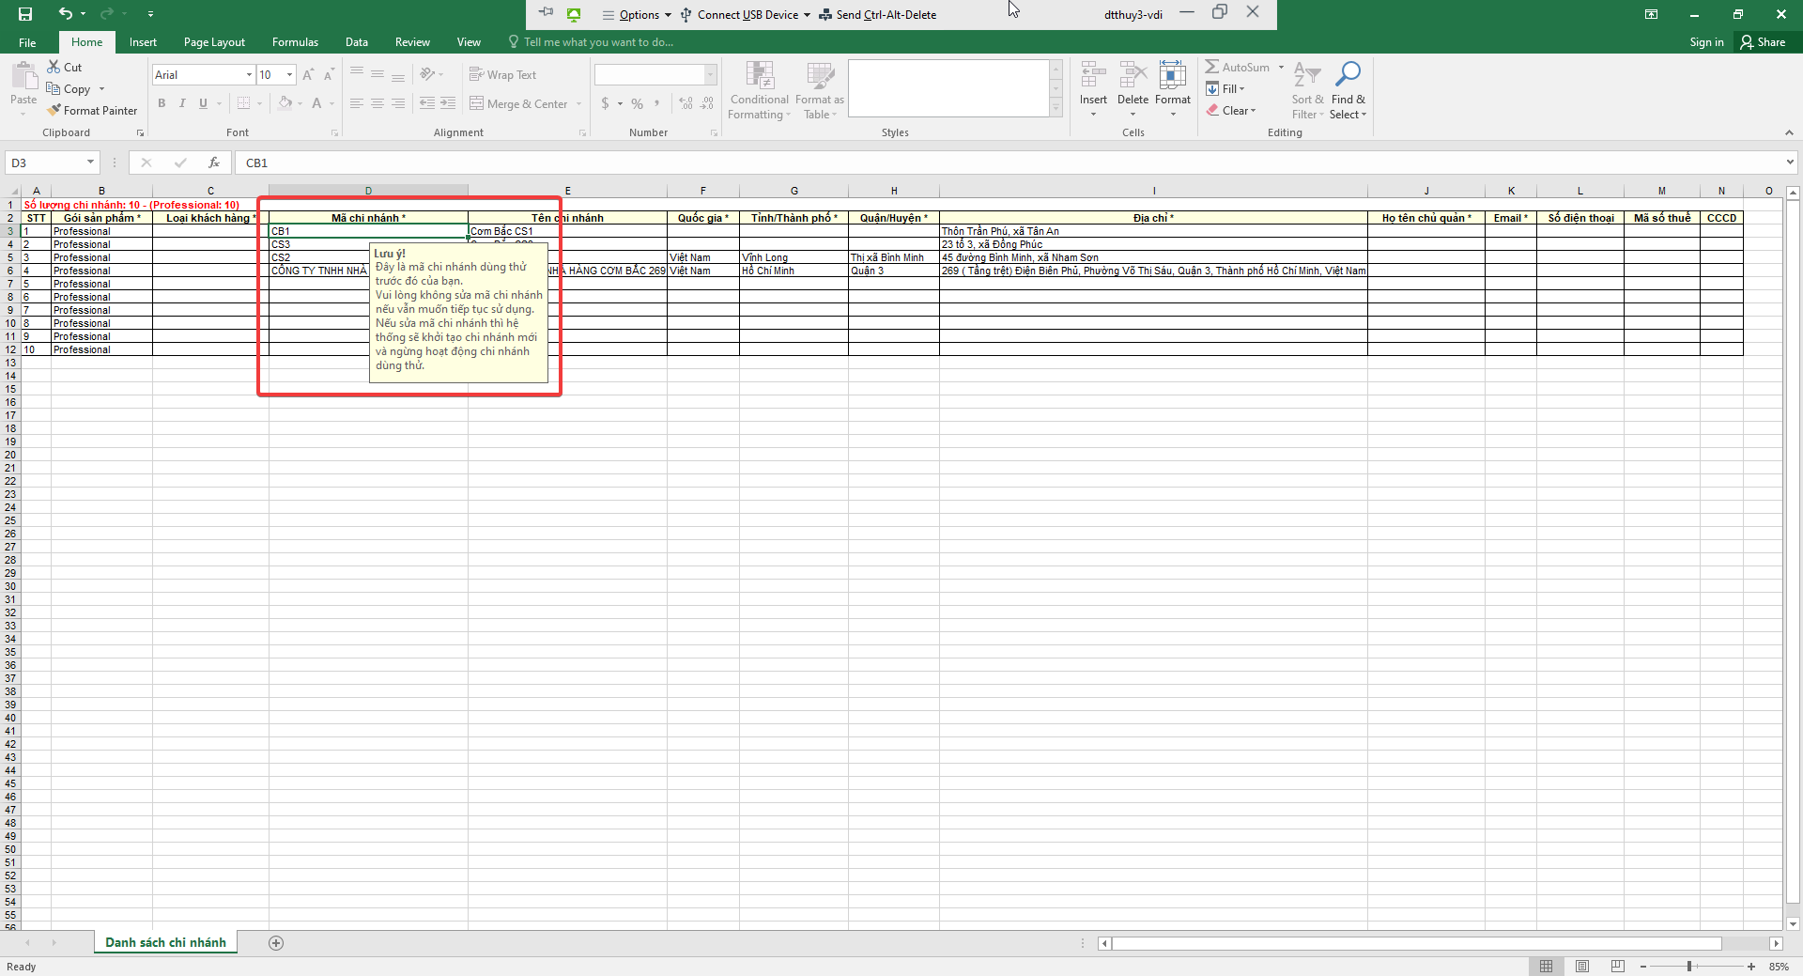This screenshot has height=976, width=1803.
Task: Open the Borders icon in Font group
Action: [x=244, y=103]
